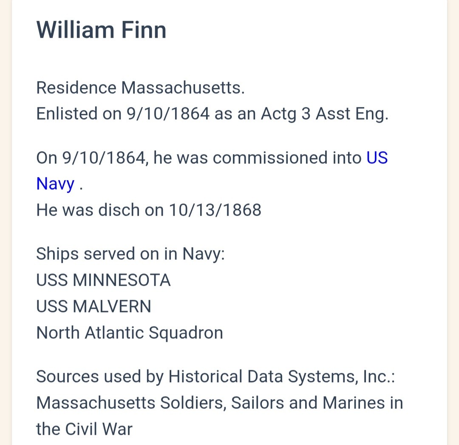
Task: Click the Sources used by text
Action: [x=100, y=377]
